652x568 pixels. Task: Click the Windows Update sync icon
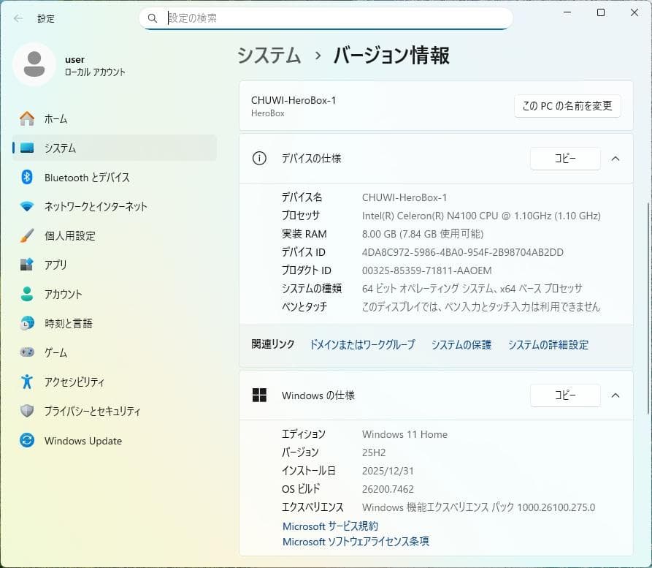tap(27, 441)
